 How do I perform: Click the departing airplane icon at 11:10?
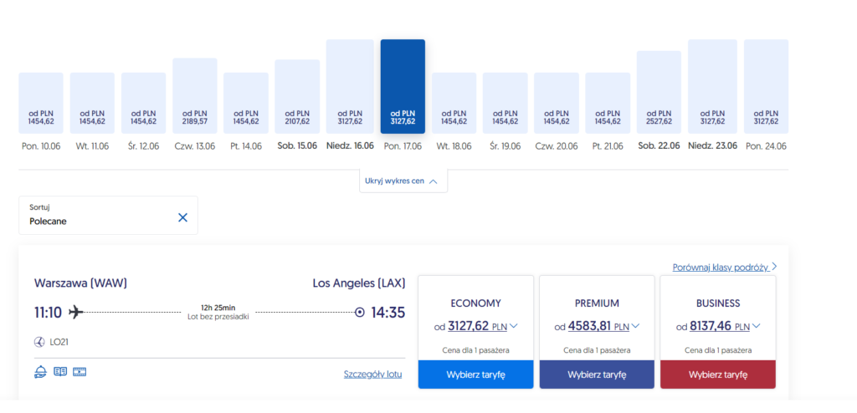coord(76,313)
